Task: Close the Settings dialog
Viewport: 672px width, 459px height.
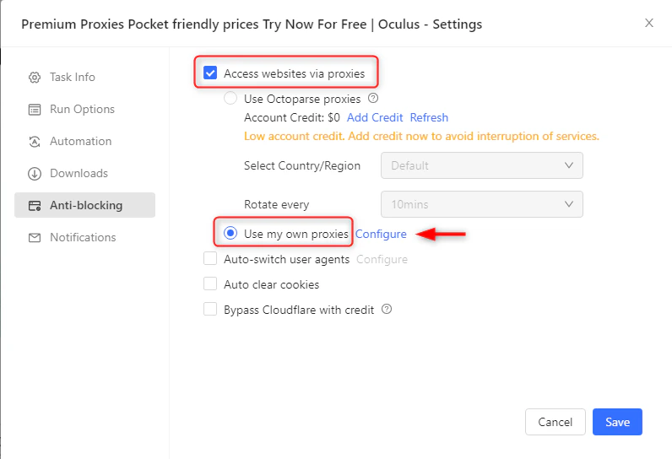Action: [x=649, y=24]
